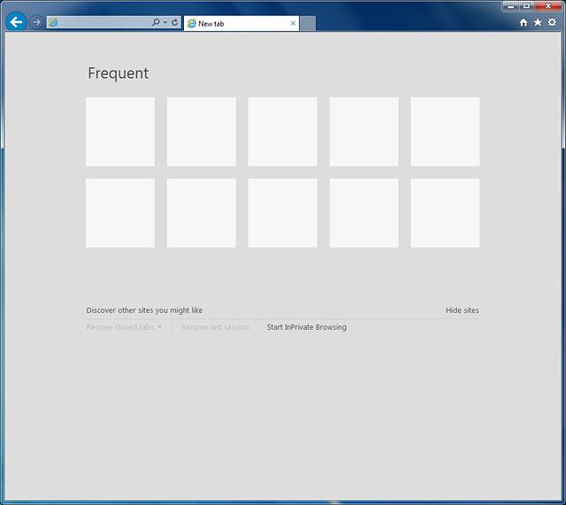Click the Refresh icon in address bar
The image size is (566, 505).
(174, 23)
